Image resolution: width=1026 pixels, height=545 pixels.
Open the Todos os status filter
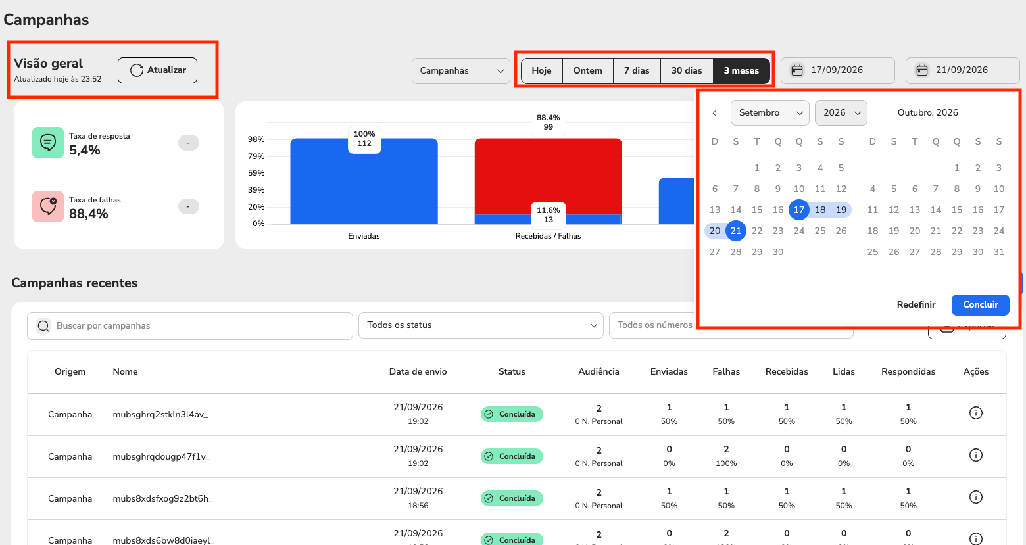[x=481, y=325]
